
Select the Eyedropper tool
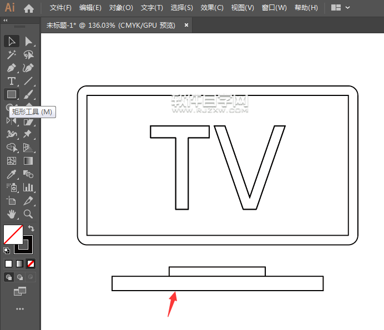point(11,174)
